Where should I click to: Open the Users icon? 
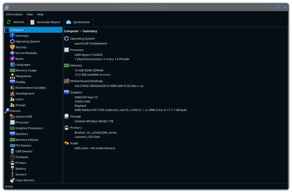pos(12,99)
